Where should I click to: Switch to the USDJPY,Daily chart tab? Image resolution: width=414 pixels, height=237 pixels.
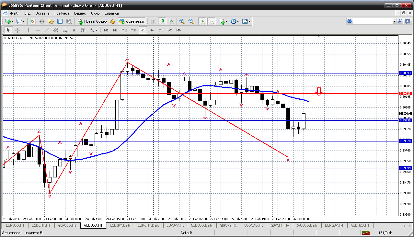(120, 225)
